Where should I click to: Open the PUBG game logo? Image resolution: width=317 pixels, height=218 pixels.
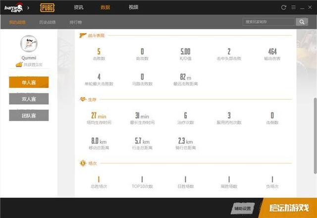point(48,8)
